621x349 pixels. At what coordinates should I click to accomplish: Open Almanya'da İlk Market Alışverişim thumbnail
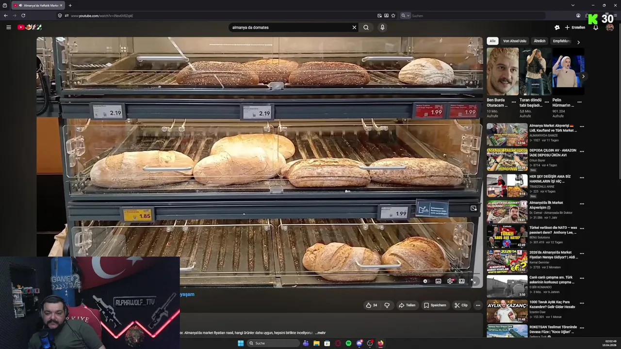click(x=507, y=211)
